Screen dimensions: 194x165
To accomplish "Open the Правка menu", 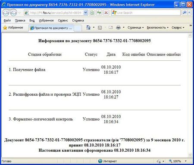I will [x=20, y=20].
